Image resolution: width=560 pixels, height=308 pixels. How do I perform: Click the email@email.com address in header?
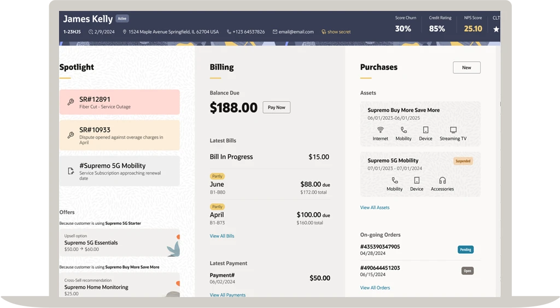[296, 32]
